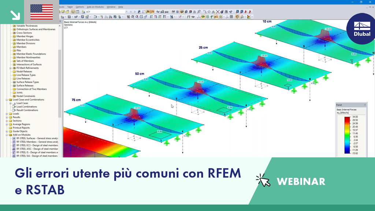Expand the FE Mesh Refinements node

point(10,68)
